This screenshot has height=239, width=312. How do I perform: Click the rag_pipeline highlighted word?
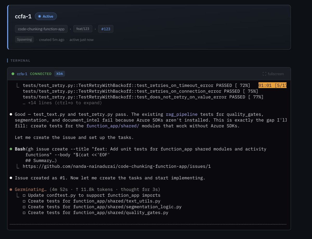[182, 114]
